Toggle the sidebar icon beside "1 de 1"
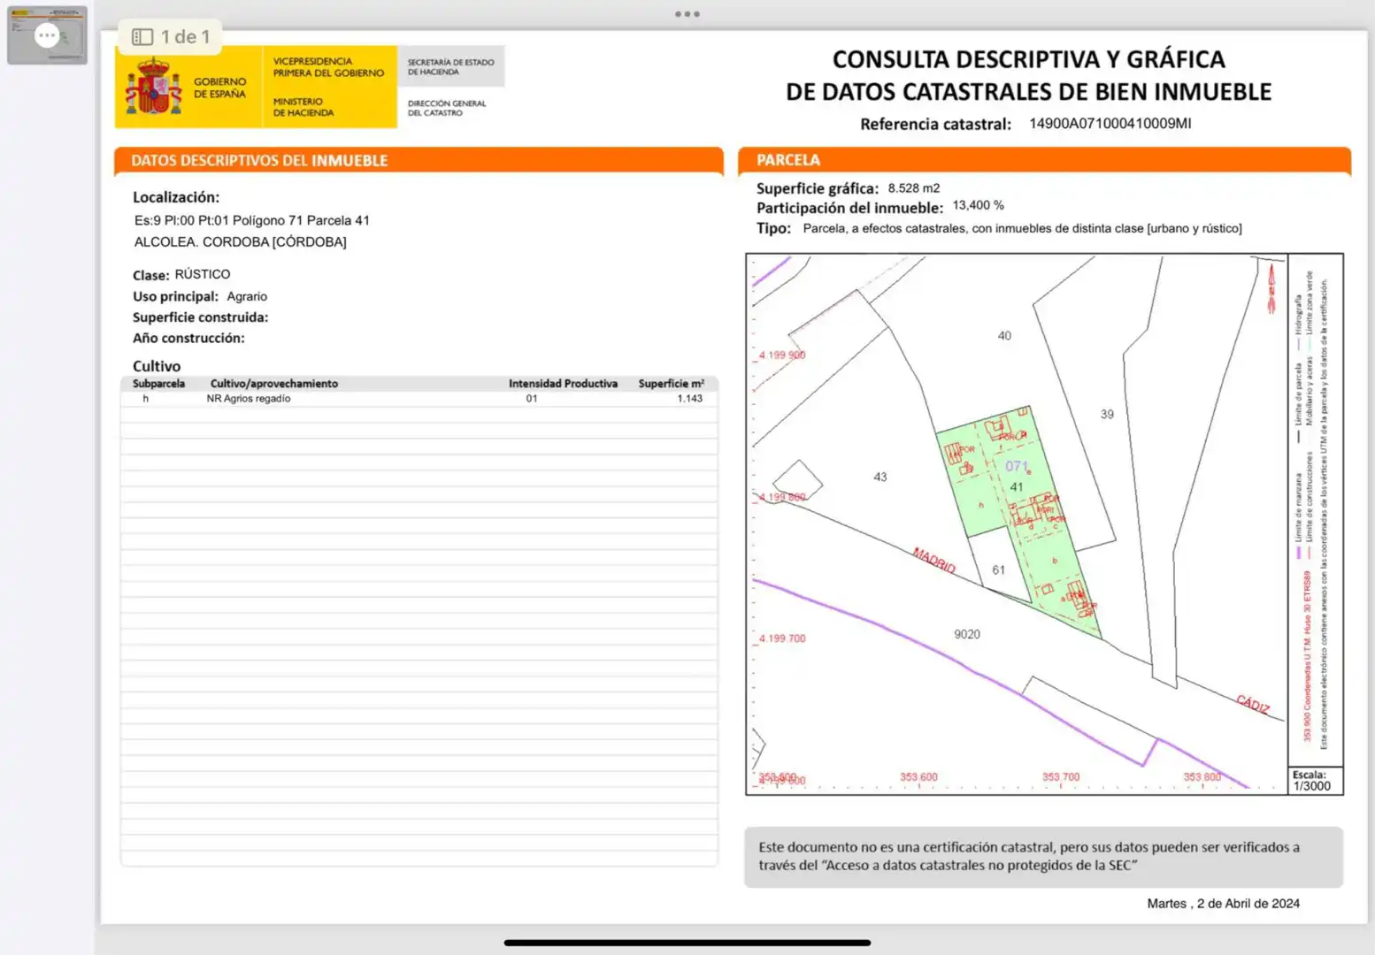This screenshot has width=1375, height=955. tap(142, 37)
